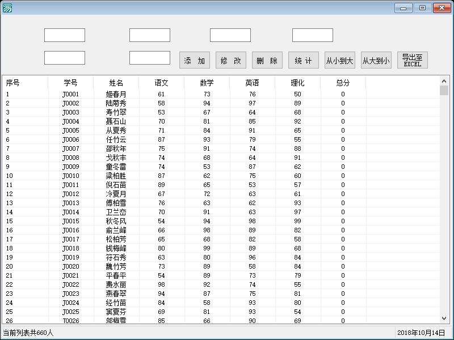Sort descending with 从大到小 button

tap(376, 60)
